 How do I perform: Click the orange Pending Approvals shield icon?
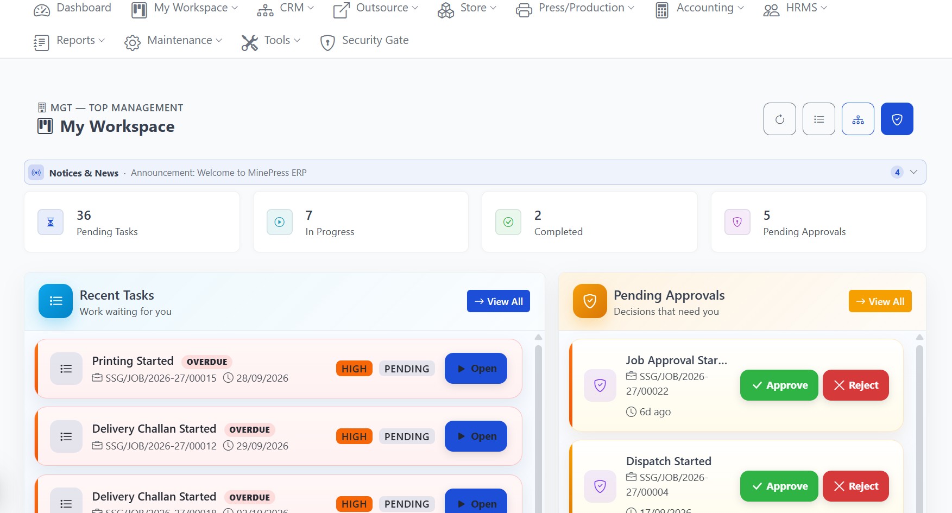tap(590, 301)
